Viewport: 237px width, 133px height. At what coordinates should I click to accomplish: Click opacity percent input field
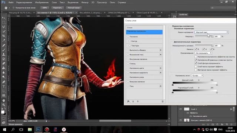click(x=217, y=37)
